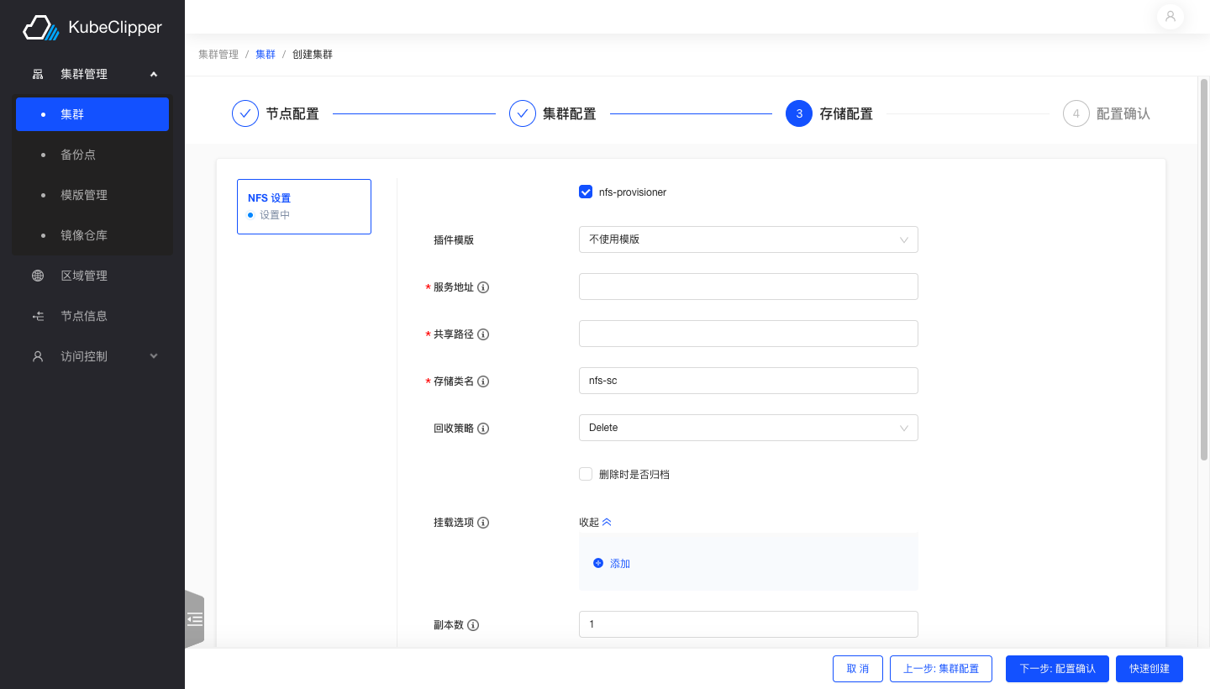The width and height of the screenshot is (1210, 689).
Task: Show info tooltip for 服务地址
Action: 483,287
